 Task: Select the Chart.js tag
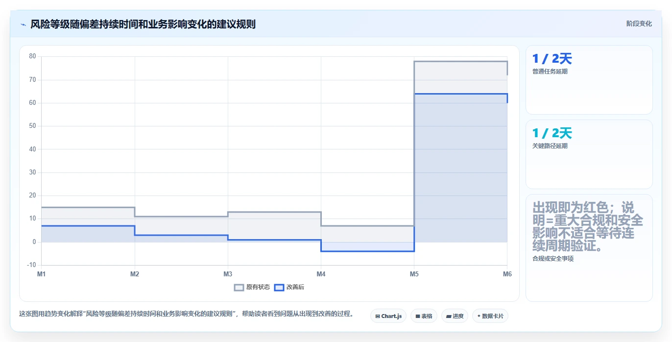[x=388, y=316]
